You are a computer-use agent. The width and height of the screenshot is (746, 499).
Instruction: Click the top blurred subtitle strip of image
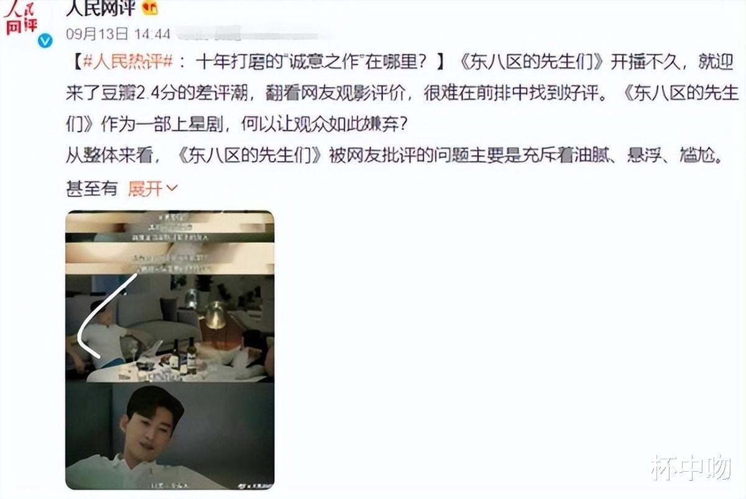point(170,227)
